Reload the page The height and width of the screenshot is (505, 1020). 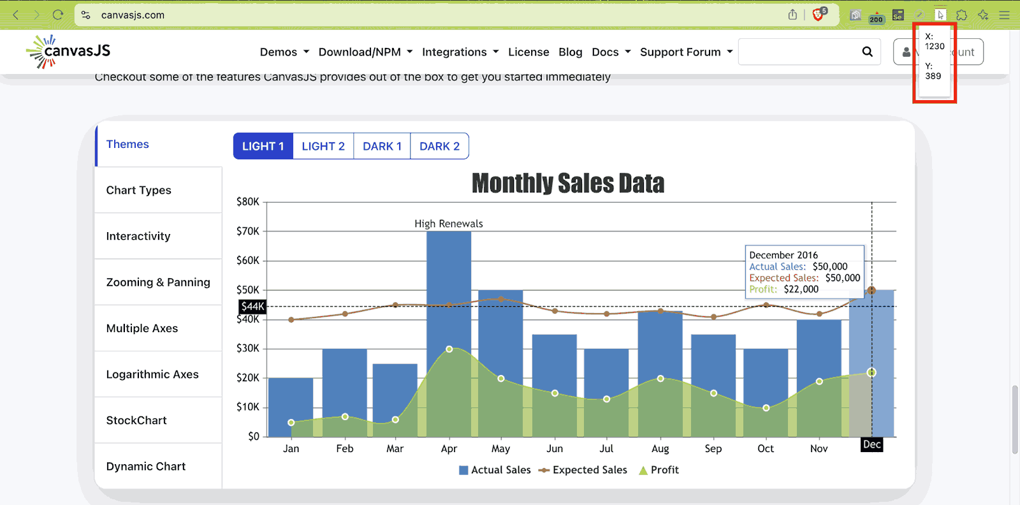[x=58, y=15]
